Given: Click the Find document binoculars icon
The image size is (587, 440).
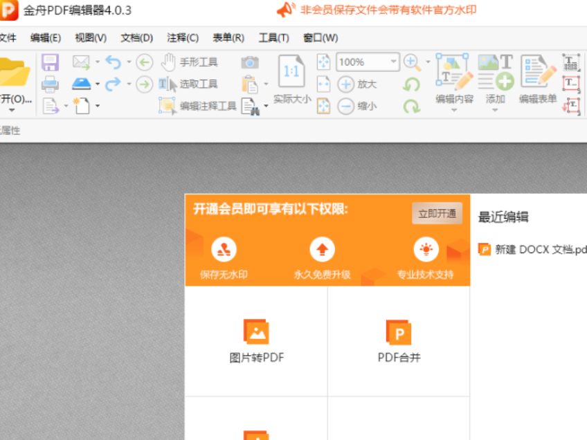Looking at the screenshot, I should point(251,107).
